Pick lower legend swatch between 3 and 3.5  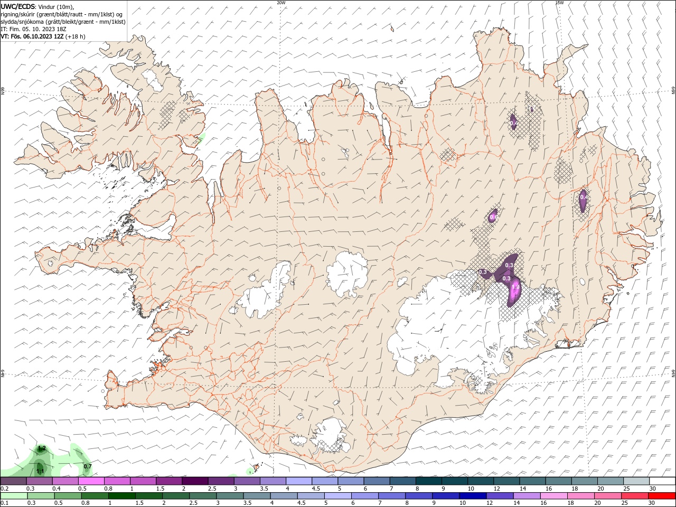pyautogui.click(x=229, y=496)
